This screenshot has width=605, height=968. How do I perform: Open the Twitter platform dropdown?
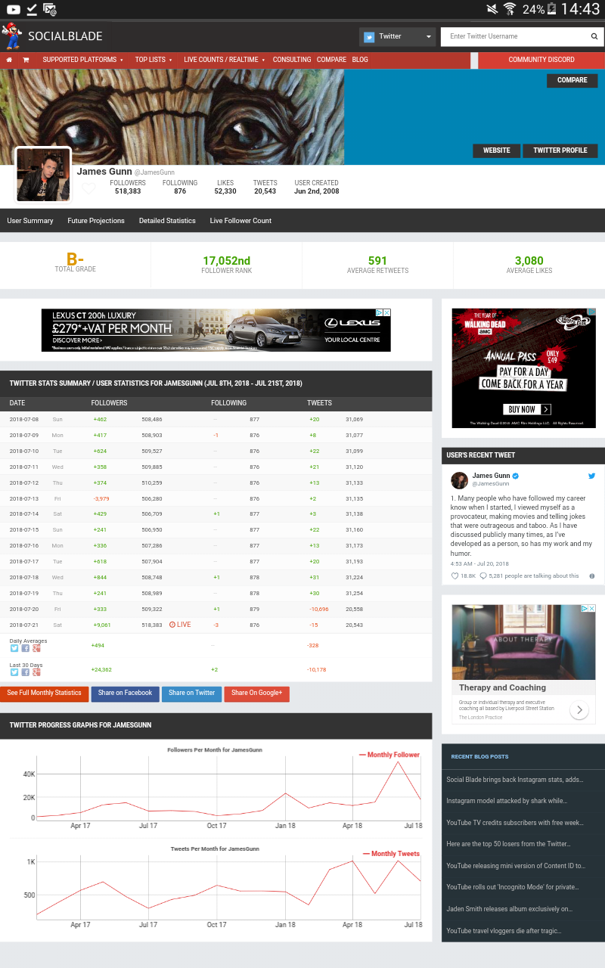397,36
